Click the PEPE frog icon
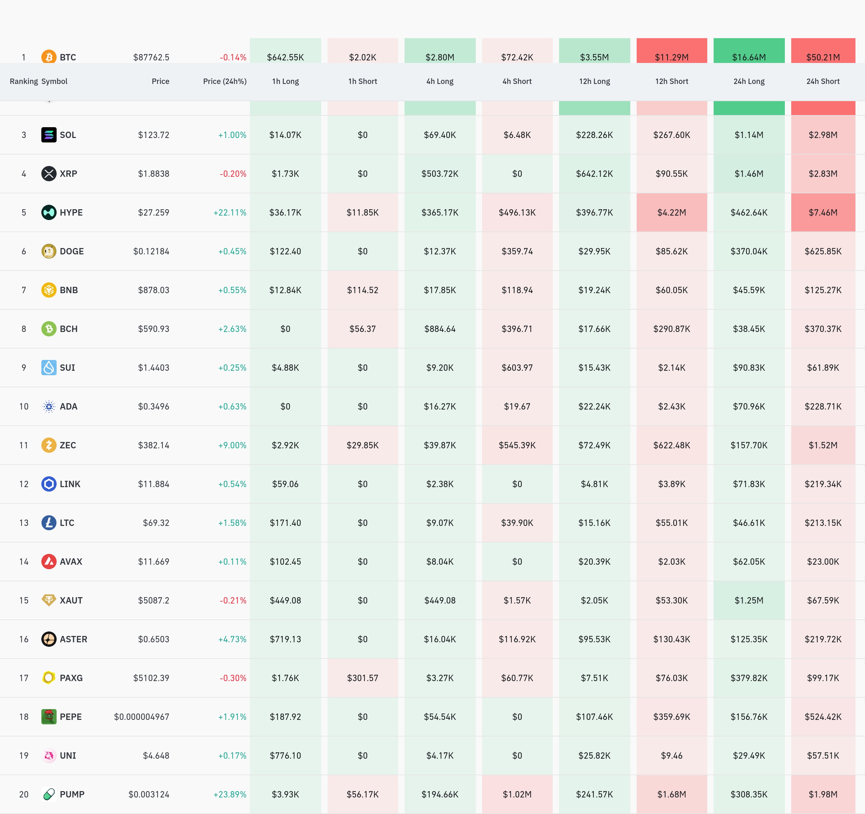Image resolution: width=865 pixels, height=814 pixels. [49, 717]
